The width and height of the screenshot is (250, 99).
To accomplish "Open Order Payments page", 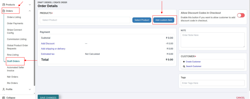I will tap(15, 23).
